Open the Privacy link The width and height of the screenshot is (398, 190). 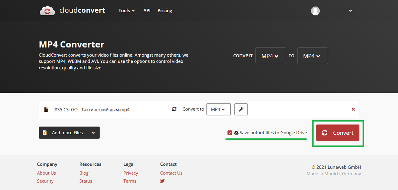[x=131, y=173]
